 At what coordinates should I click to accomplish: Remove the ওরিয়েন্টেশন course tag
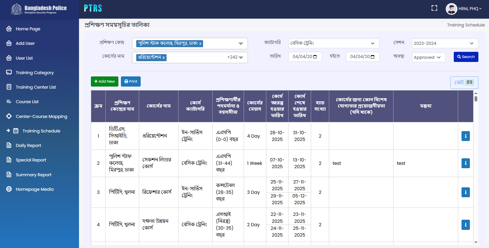[163, 58]
